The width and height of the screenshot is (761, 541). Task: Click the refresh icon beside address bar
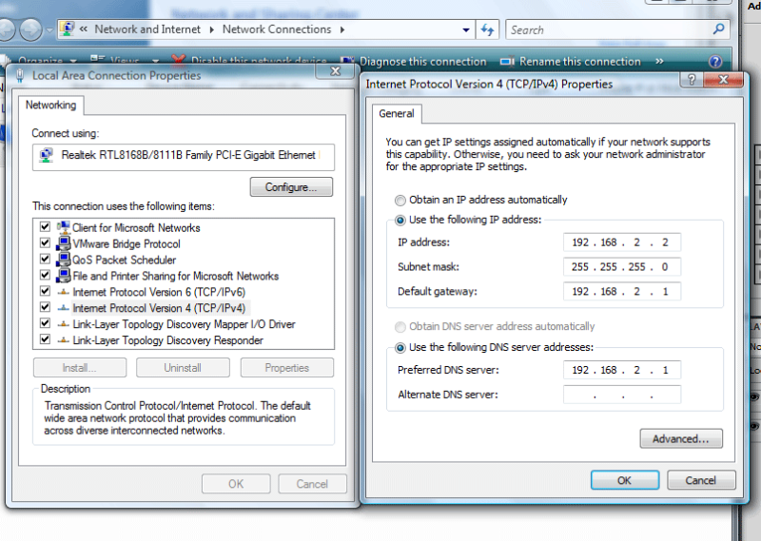coord(488,29)
